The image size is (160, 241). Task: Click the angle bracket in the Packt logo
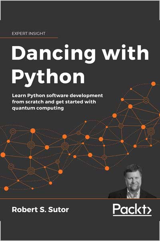coord(148,210)
